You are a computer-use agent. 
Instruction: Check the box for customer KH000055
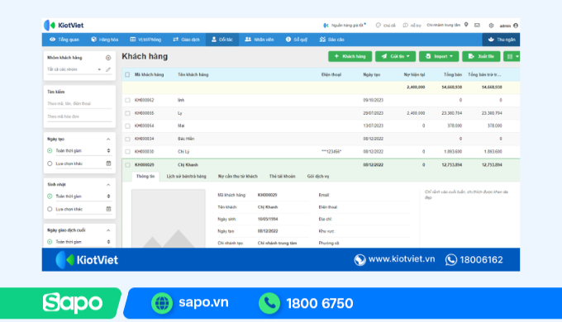tap(127, 113)
